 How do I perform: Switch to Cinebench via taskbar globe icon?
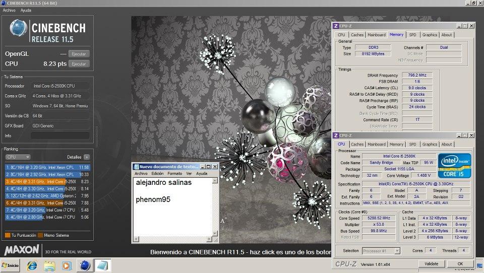[85, 265]
